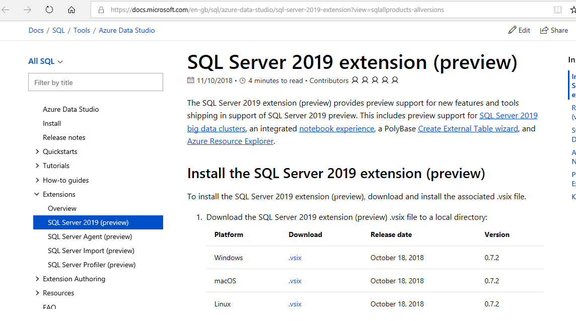Expand the Tutorials section
Image resolution: width=576 pixels, height=321 pixels.
click(37, 166)
